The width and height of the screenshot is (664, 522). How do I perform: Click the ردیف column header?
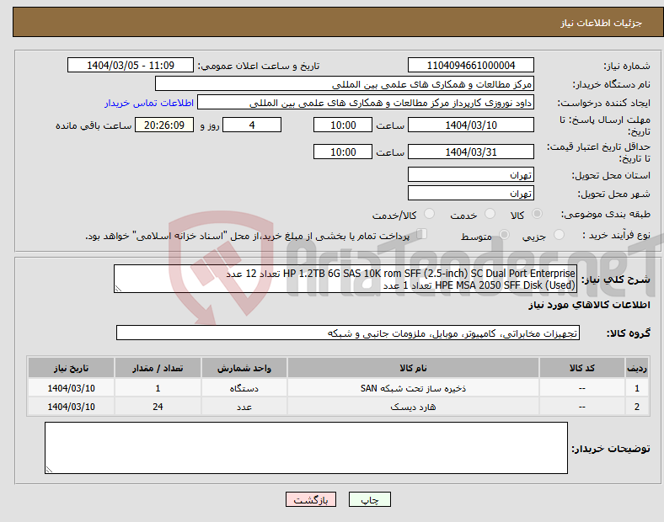pos(636,368)
